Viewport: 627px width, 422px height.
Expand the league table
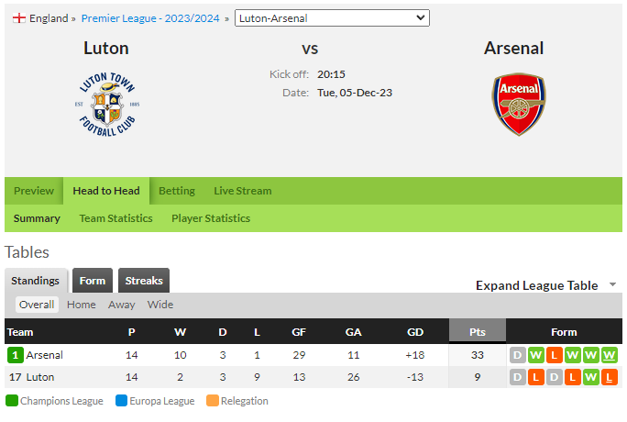pos(536,285)
